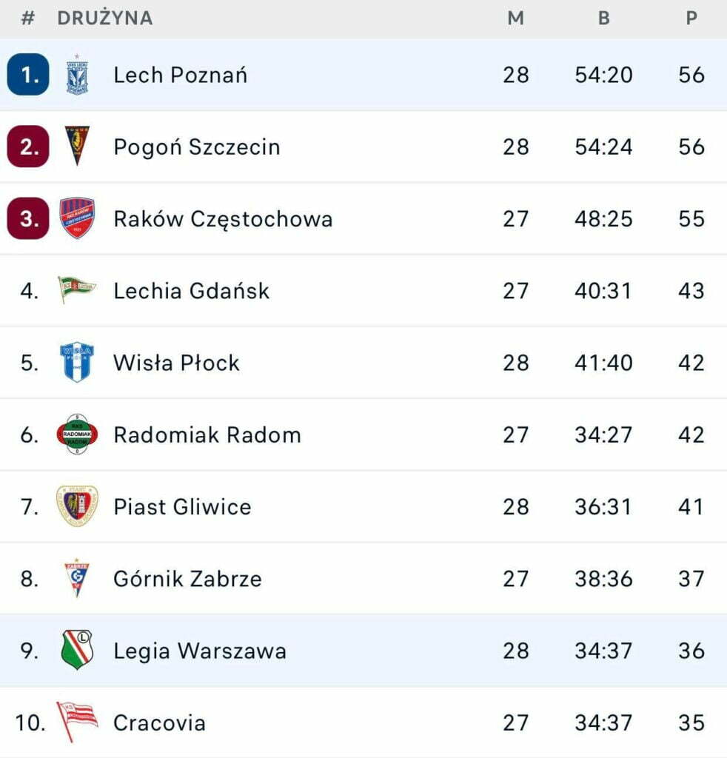The width and height of the screenshot is (727, 758).
Task: Tap the Radomiak Radom round crest
Action: (77, 434)
